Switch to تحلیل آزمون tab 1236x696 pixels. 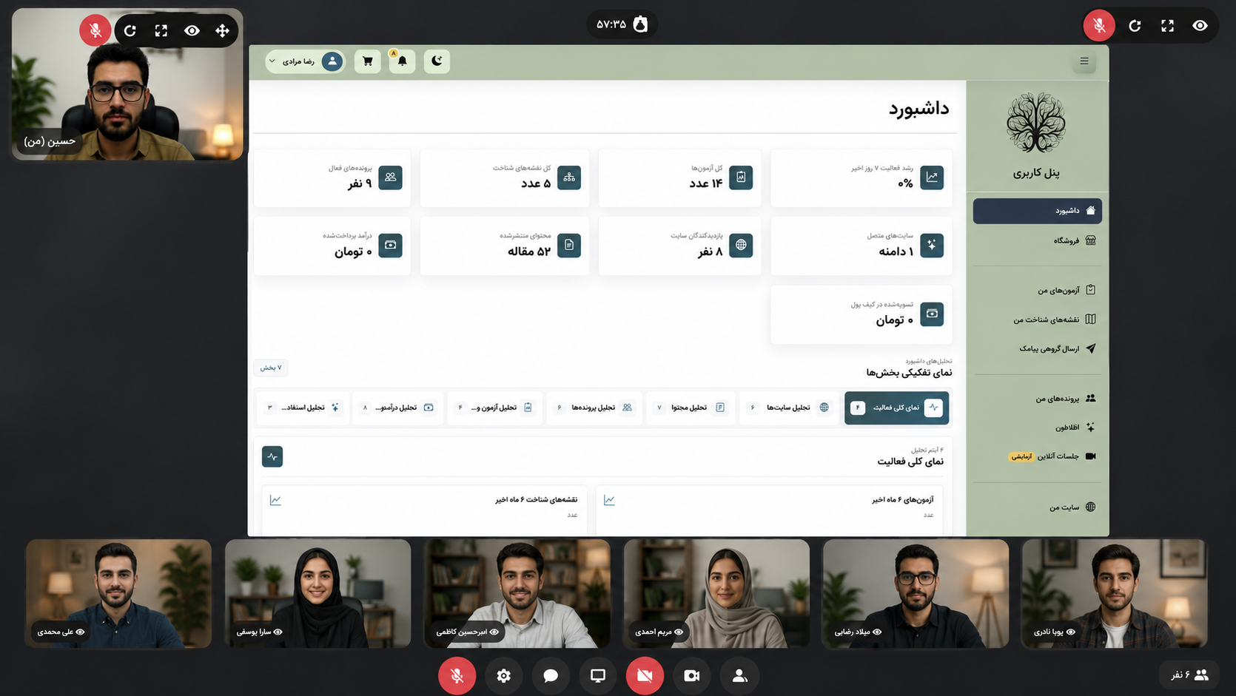494,408
